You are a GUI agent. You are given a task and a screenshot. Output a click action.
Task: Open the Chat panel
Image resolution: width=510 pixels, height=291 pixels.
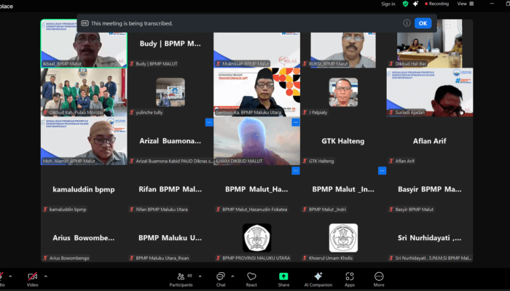point(220,279)
